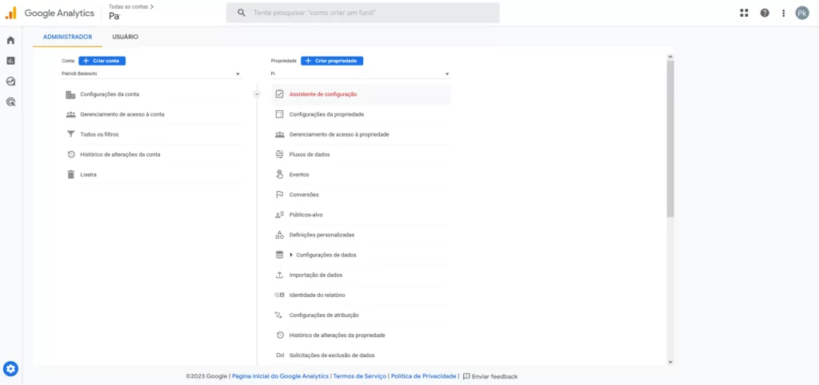Click the Admin gear icon at bottom left
The height and width of the screenshot is (385, 819).
click(11, 369)
